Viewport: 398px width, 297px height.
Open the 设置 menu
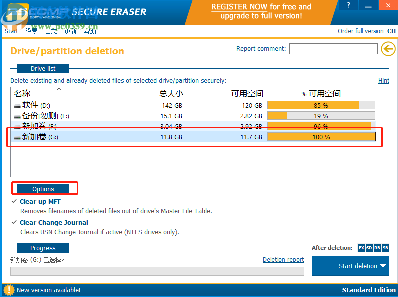pos(31,31)
